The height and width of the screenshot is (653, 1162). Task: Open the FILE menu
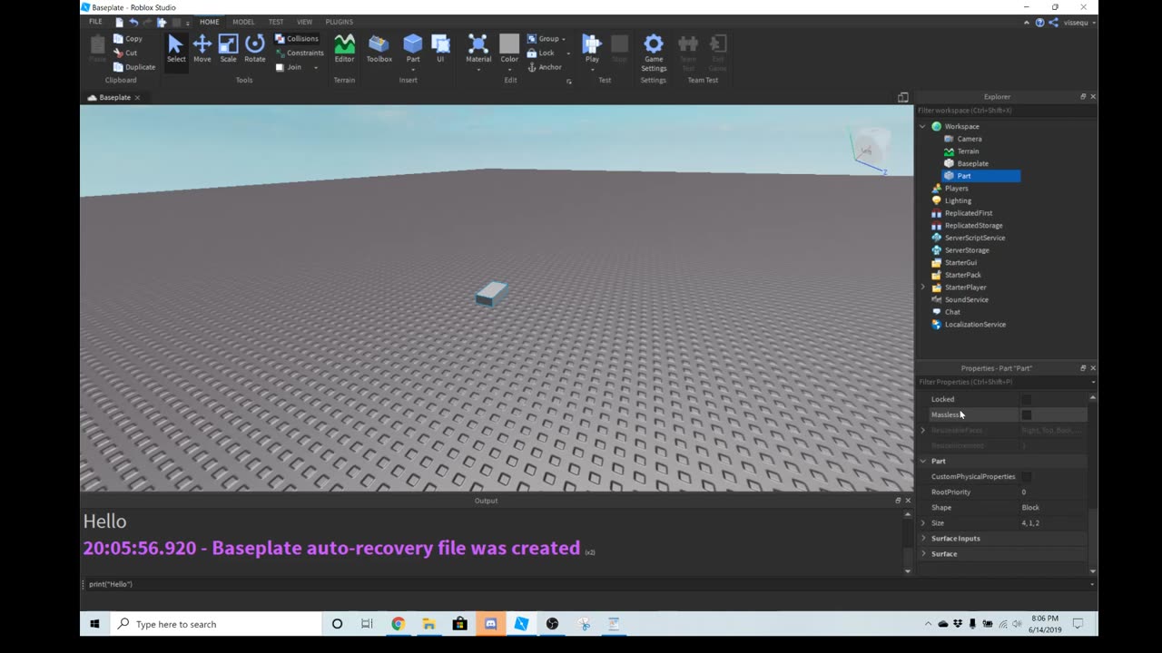coord(95,22)
